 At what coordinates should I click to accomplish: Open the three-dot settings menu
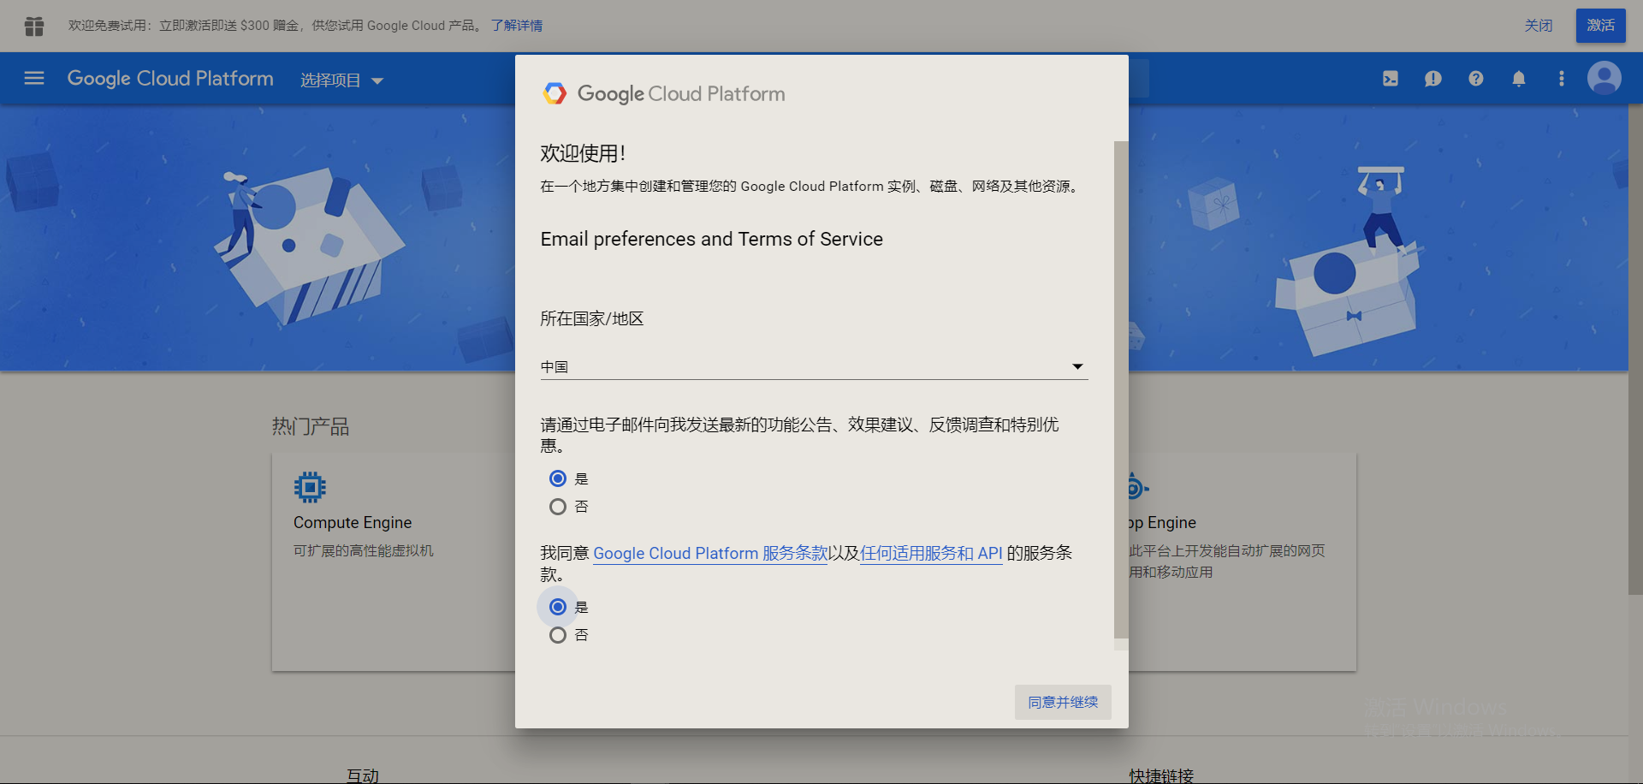pos(1562,79)
